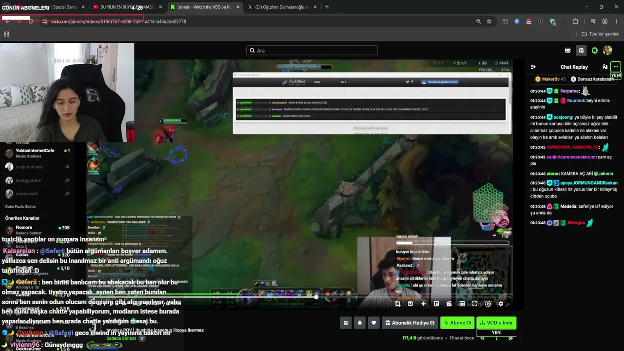This screenshot has height=351, width=624.
Task: Click username Perpetva in chat replay
Action: tap(570, 91)
